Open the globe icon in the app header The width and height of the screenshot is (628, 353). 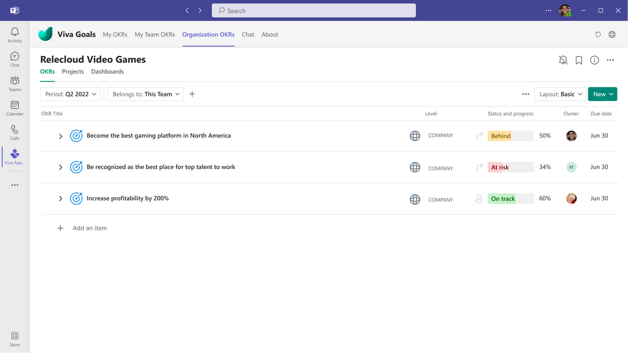pyautogui.click(x=612, y=35)
